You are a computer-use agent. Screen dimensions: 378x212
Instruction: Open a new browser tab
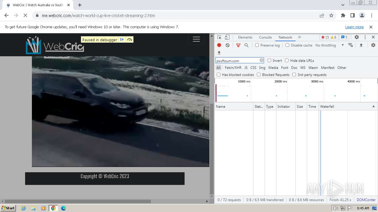[x=79, y=5]
